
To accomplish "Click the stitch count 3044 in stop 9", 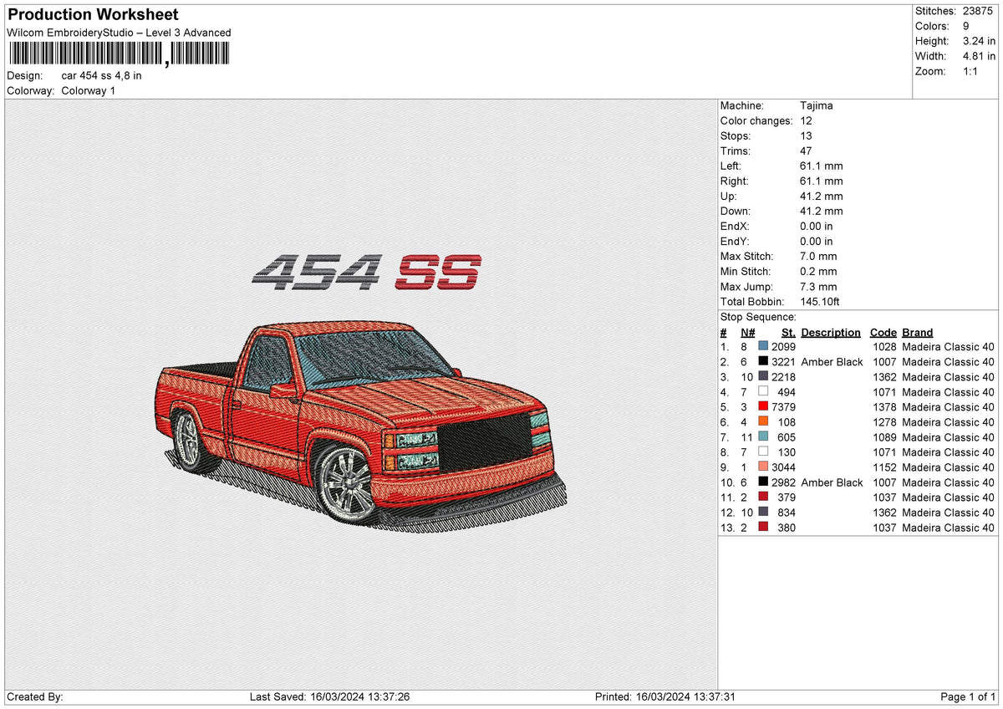I will point(783,467).
